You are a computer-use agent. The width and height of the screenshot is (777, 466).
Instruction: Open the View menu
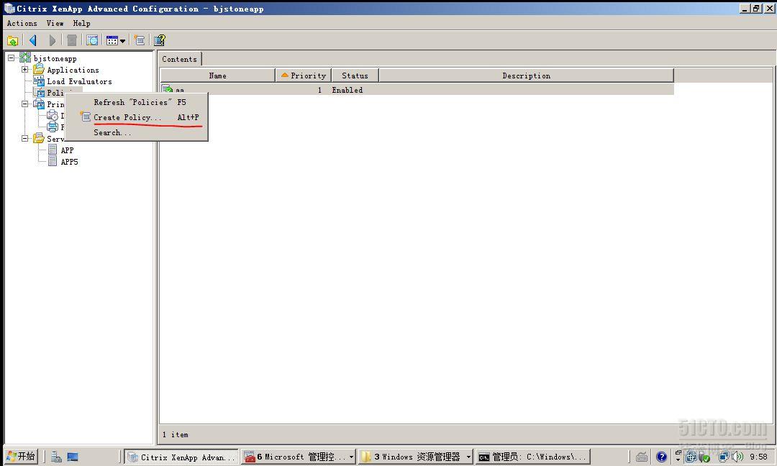(55, 23)
